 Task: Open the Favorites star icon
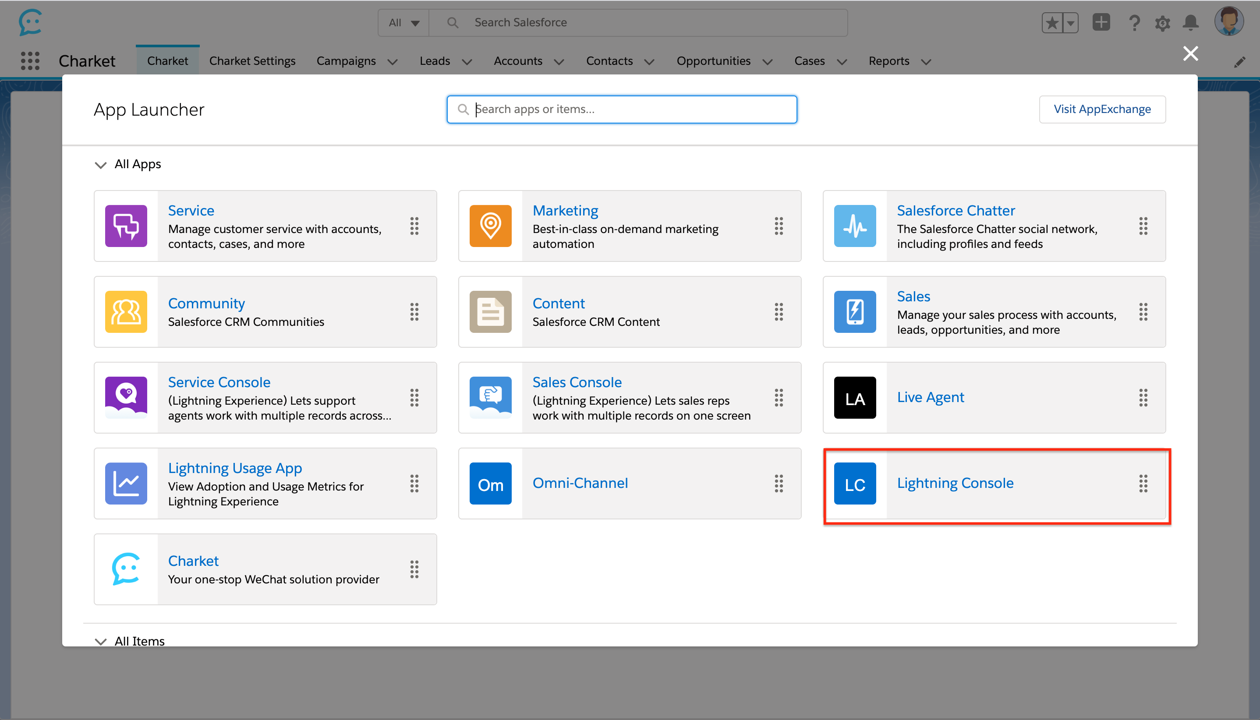pos(1052,23)
